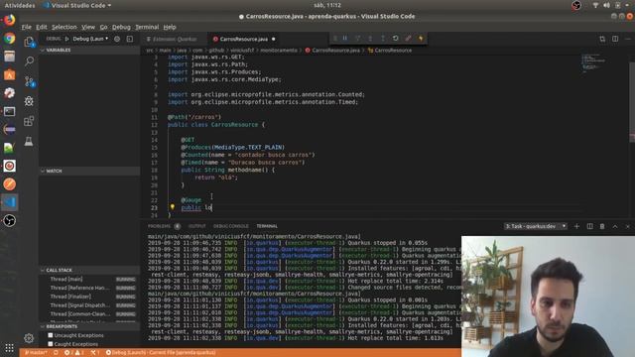Open the Terminal menu
This screenshot has width=635, height=357.
(147, 27)
